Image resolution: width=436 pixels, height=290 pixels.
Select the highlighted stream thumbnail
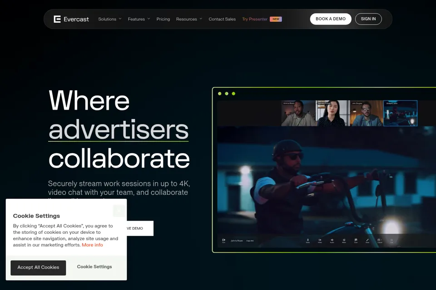coord(401,113)
